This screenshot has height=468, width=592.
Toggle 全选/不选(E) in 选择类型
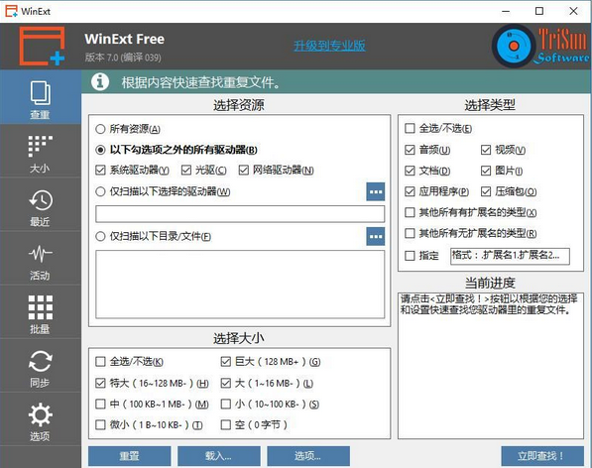point(410,128)
